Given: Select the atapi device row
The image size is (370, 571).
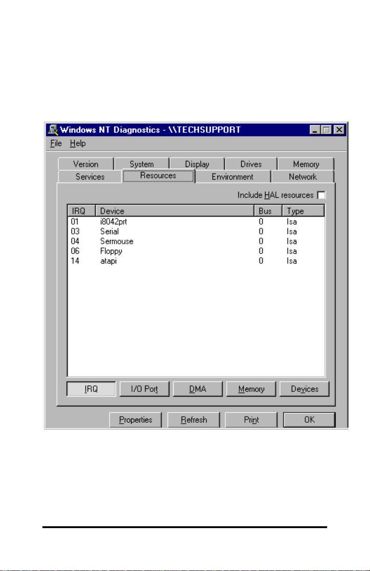Looking at the screenshot, I should click(196, 261).
